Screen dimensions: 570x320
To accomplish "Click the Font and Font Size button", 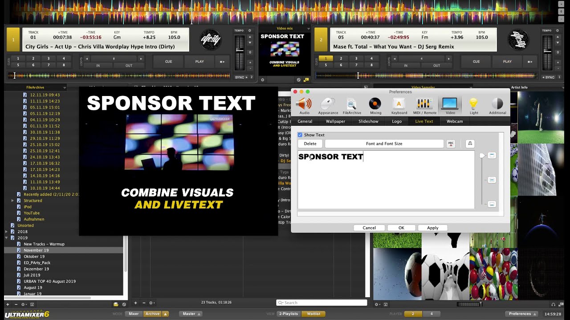I will coord(384,144).
